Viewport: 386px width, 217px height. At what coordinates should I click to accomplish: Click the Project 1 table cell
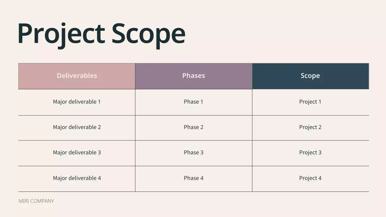tap(310, 102)
